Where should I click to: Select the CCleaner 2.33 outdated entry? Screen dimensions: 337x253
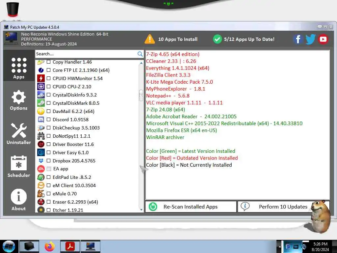[171, 61]
